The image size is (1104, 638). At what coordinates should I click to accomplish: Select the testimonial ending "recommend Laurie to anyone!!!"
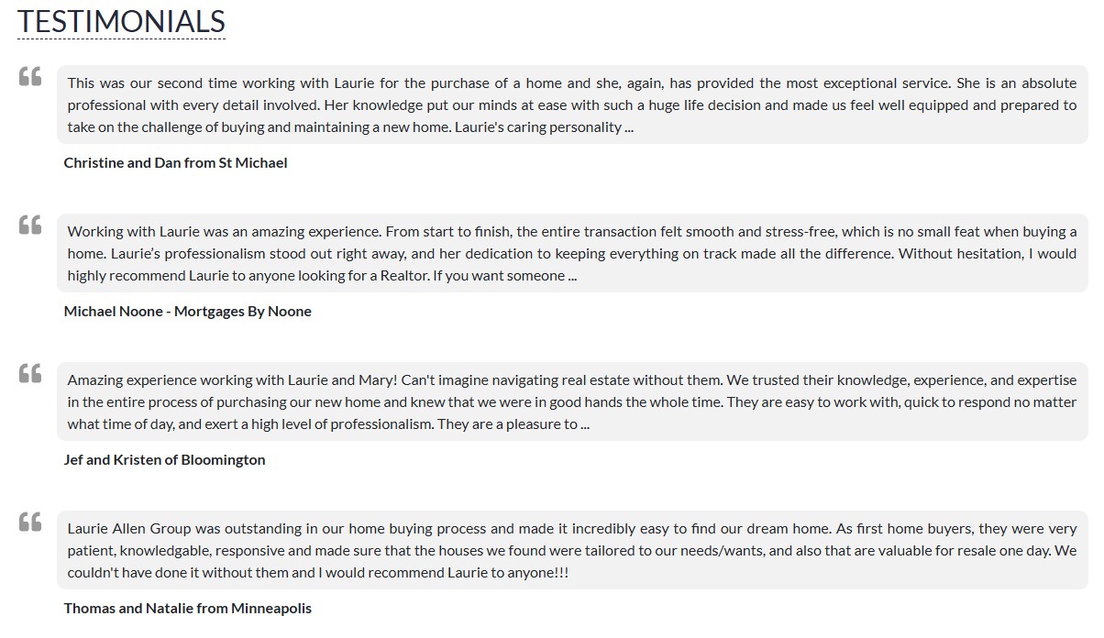[x=572, y=550]
